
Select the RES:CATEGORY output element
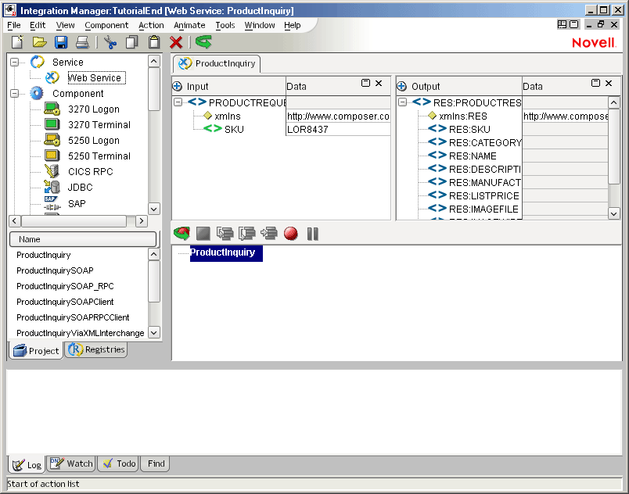click(x=485, y=142)
